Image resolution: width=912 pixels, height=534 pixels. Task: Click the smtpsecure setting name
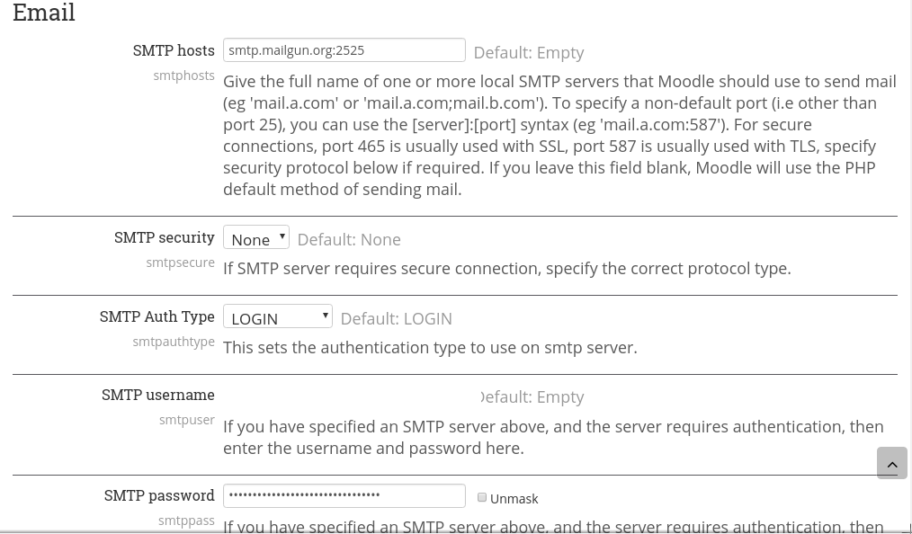(x=180, y=263)
